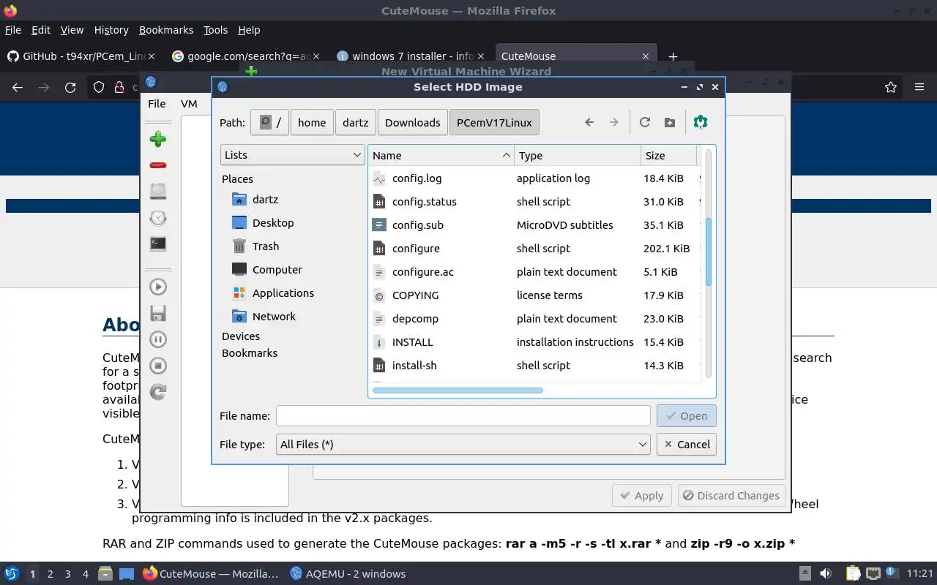Viewport: 937px width, 585px height.
Task: Click the red minus remove VM icon
Action: point(158,165)
